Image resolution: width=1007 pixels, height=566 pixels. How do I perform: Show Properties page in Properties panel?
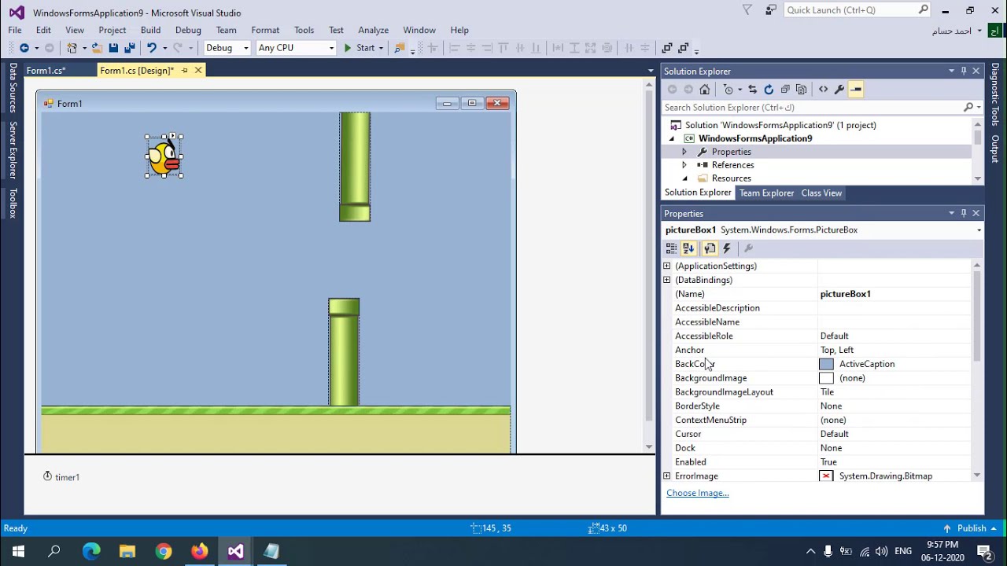pyautogui.click(x=710, y=248)
